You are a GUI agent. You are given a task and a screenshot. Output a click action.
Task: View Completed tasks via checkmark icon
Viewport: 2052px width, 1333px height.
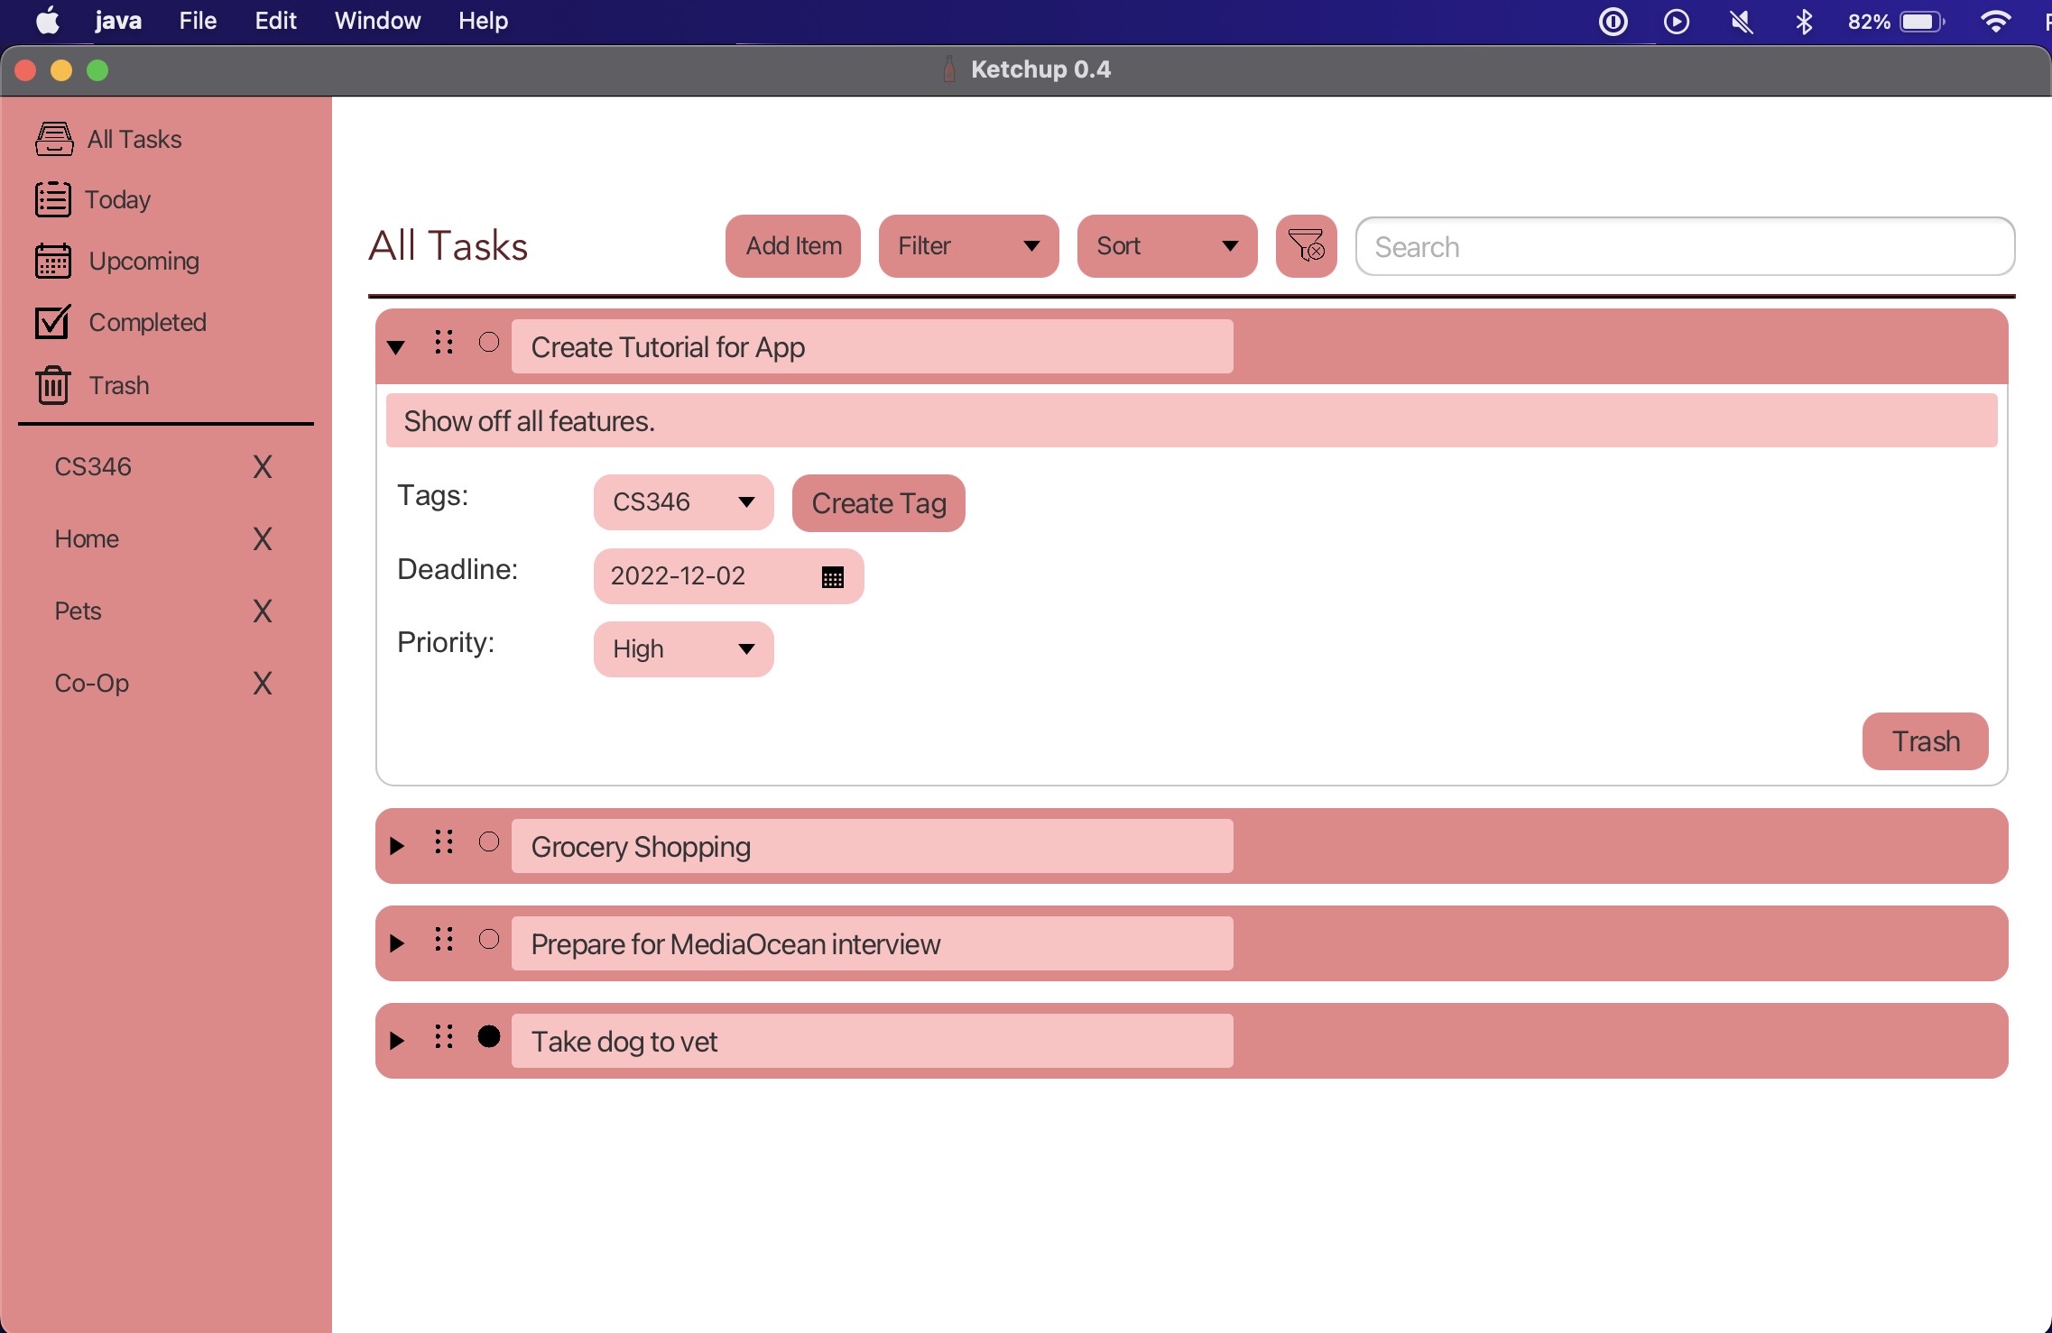click(x=53, y=322)
